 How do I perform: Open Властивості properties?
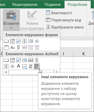click(59, 13)
